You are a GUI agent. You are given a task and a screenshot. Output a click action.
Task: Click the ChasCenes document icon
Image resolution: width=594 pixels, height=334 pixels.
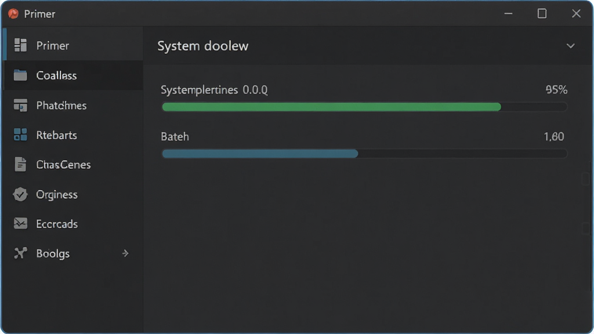20,164
